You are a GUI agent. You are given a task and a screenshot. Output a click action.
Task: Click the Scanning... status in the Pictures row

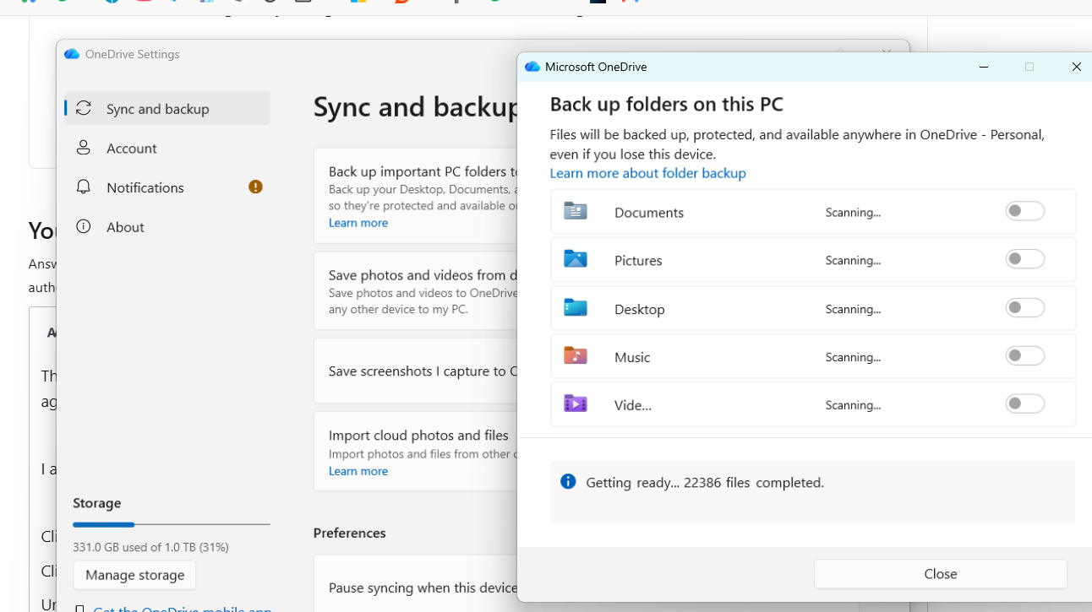(x=853, y=260)
